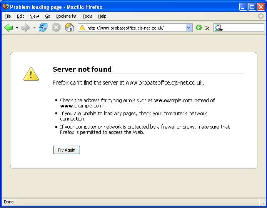Click the activity throbber icon in menu bar
This screenshot has width=267, height=208.
tap(261, 16)
